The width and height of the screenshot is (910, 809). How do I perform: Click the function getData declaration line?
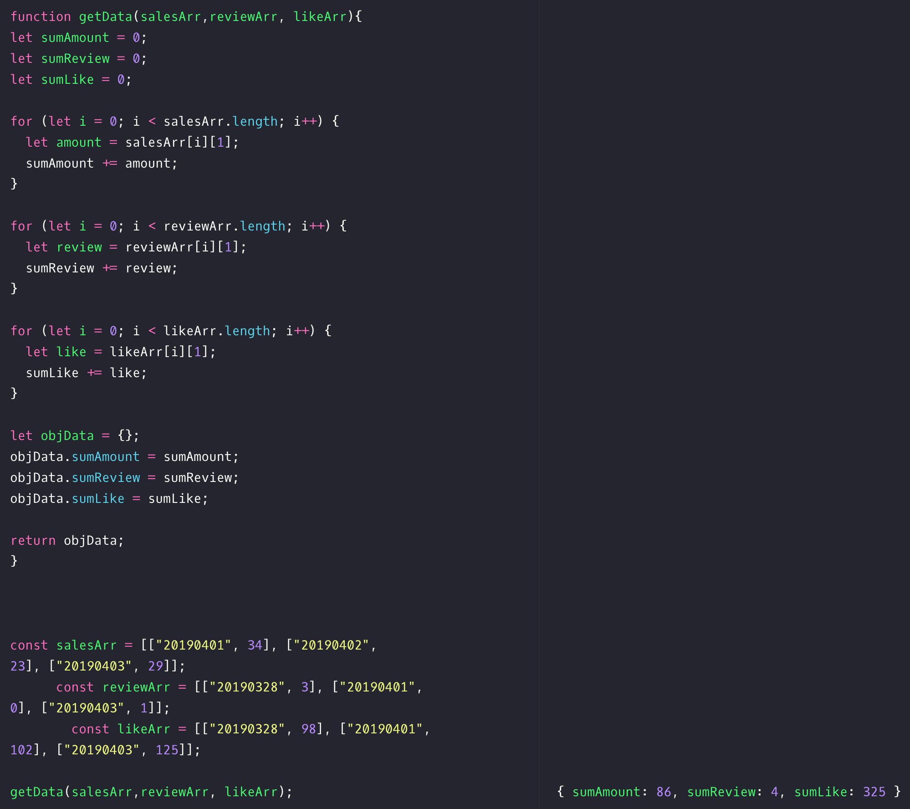pos(186,17)
